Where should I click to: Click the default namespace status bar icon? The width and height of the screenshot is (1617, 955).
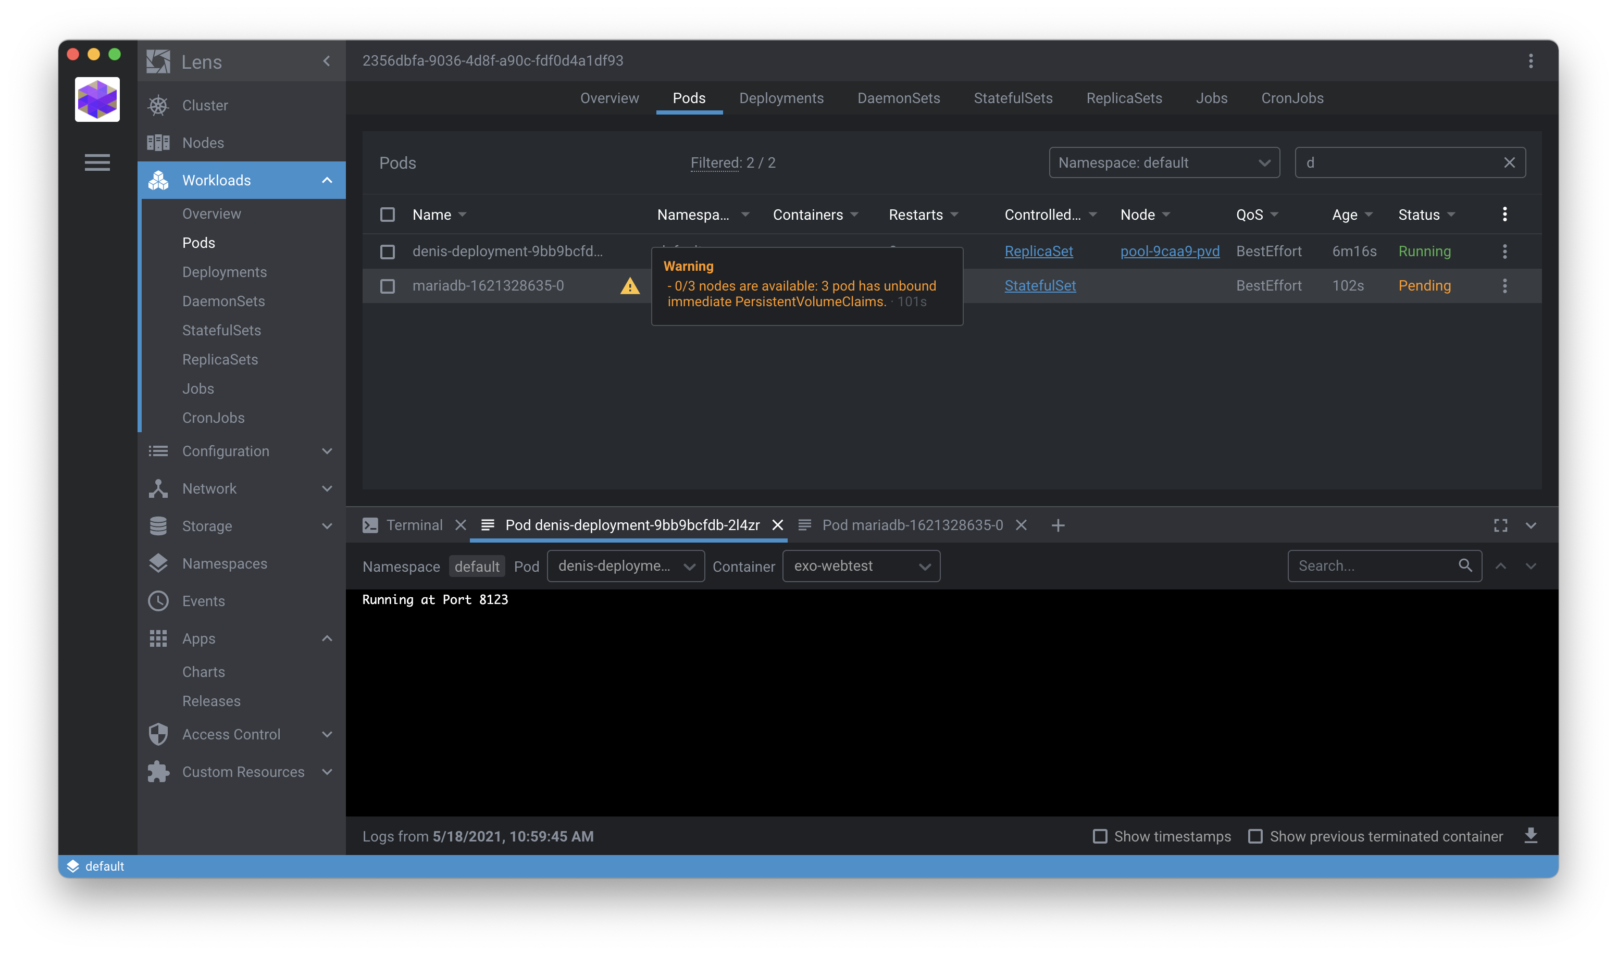pyautogui.click(x=73, y=866)
